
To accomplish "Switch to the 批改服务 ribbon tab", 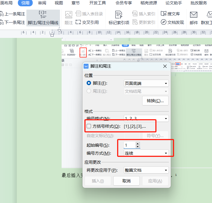I will click(199, 3).
